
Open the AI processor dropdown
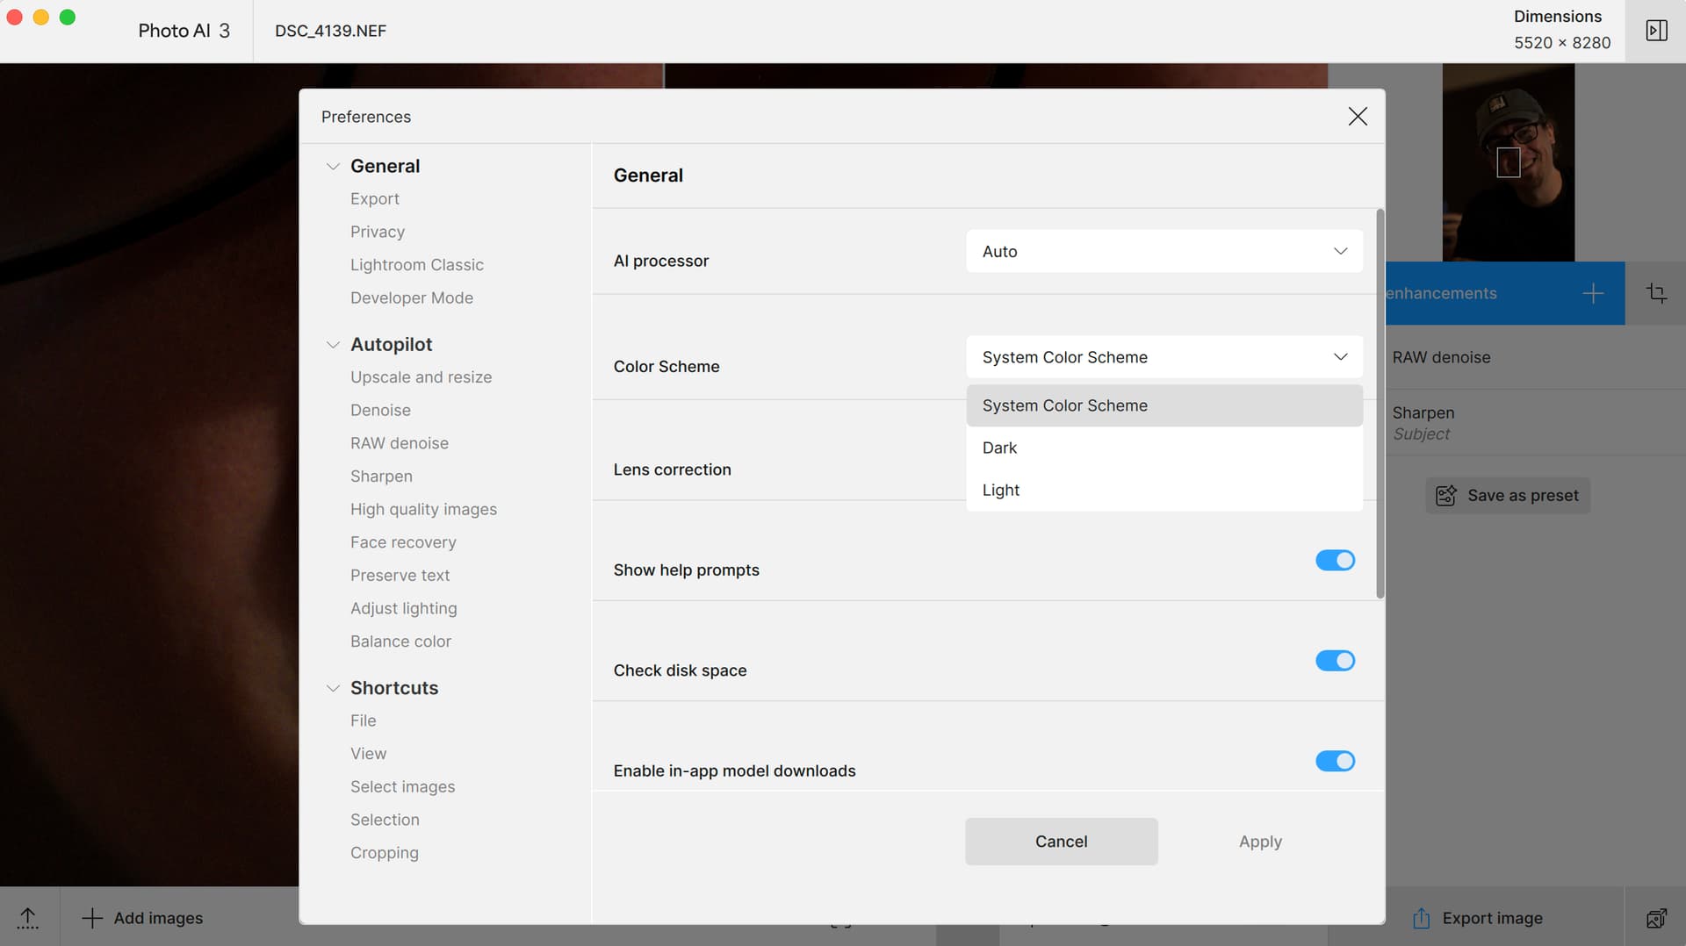pyautogui.click(x=1164, y=251)
